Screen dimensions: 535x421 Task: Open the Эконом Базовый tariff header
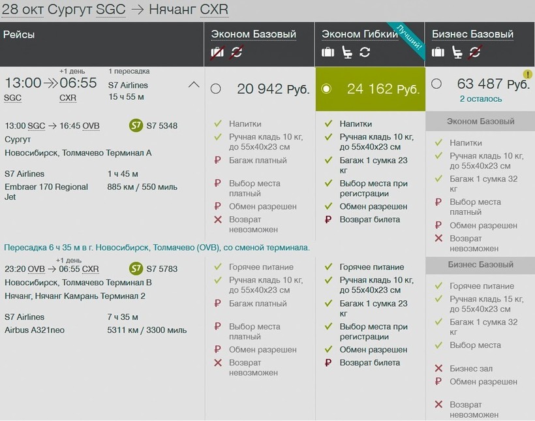[x=253, y=34]
